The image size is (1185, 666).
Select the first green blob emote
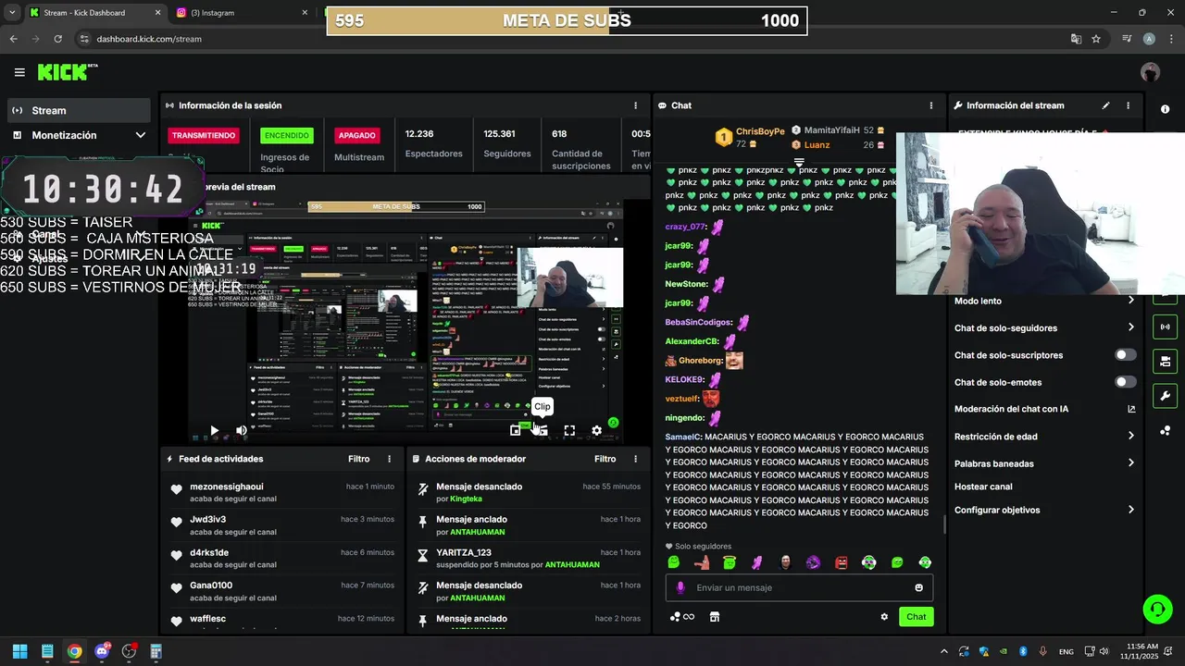(674, 562)
